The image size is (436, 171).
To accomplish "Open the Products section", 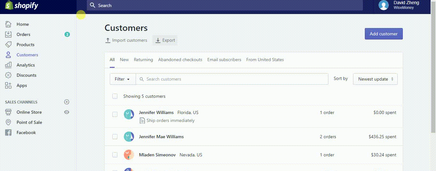I will pos(26,45).
